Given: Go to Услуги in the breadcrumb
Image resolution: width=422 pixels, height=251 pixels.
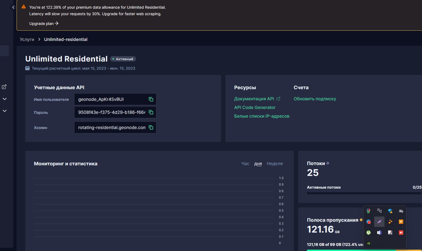Looking at the screenshot, I should click(27, 39).
